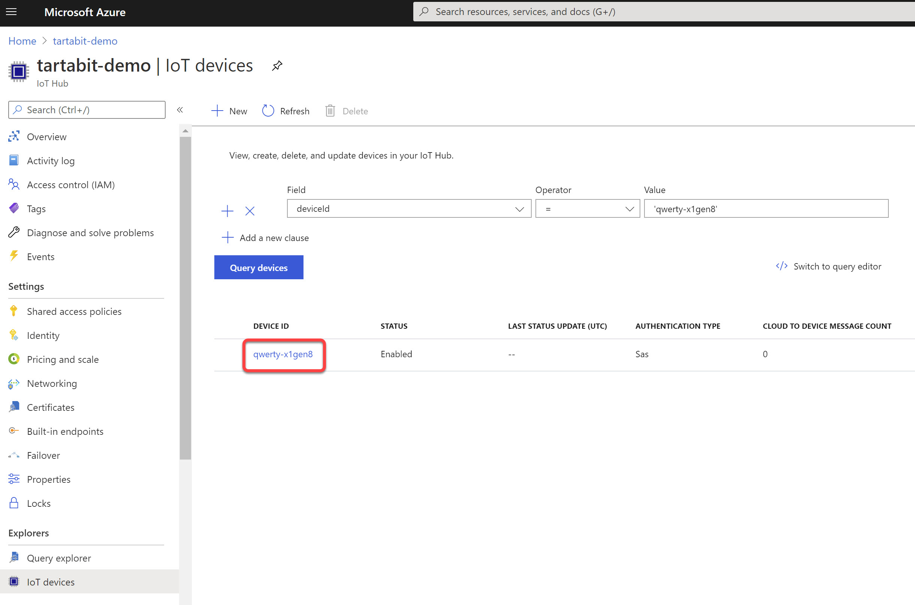Open Diagnose and solve problems
The width and height of the screenshot is (915, 605).
coord(90,233)
